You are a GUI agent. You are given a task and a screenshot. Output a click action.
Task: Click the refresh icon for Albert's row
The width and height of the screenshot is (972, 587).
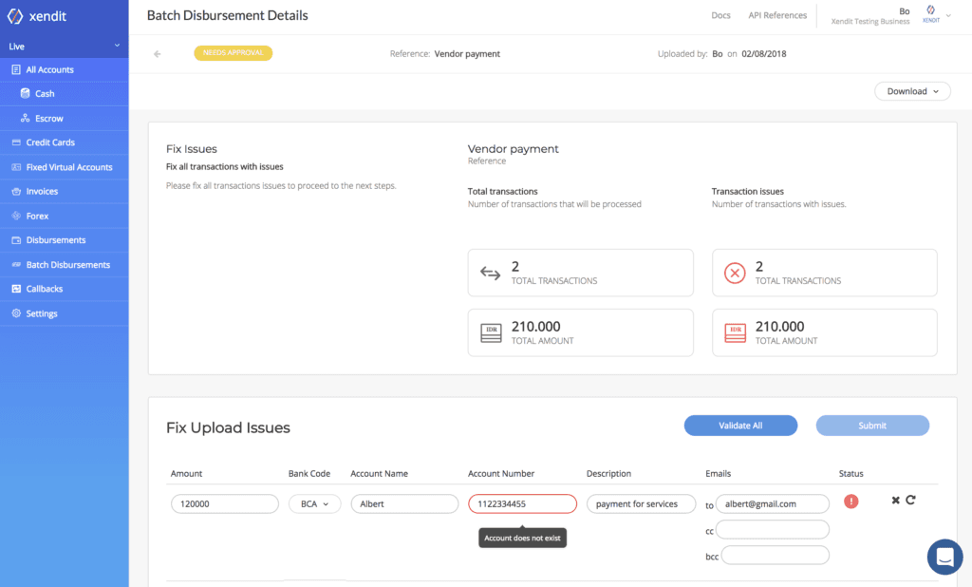(911, 501)
